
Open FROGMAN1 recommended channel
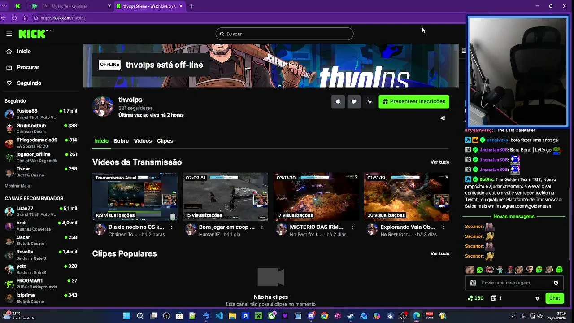41,284
